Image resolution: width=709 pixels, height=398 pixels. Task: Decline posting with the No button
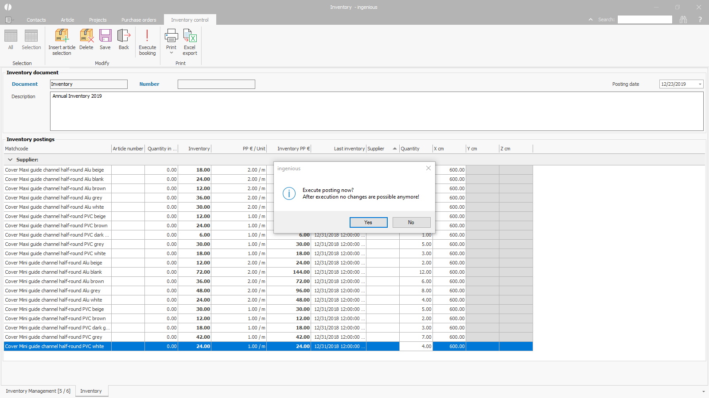click(x=411, y=222)
